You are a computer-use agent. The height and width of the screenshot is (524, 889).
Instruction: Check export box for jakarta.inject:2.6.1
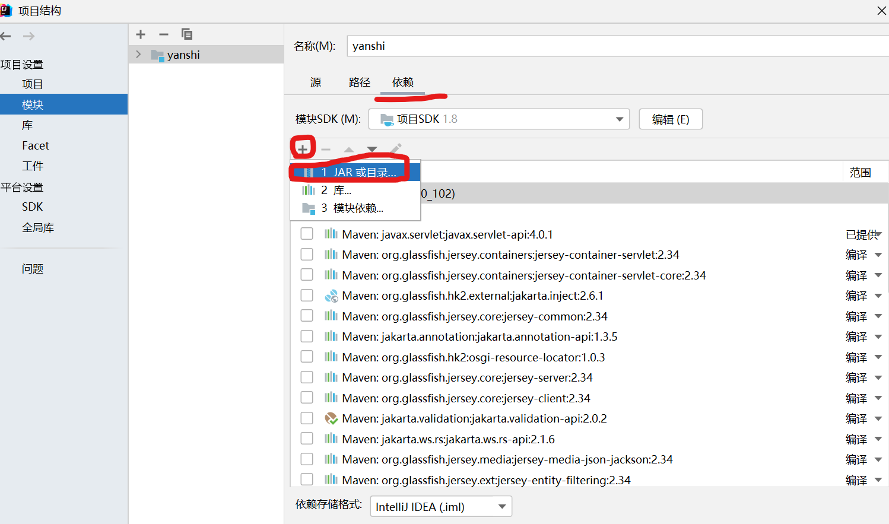[307, 295]
